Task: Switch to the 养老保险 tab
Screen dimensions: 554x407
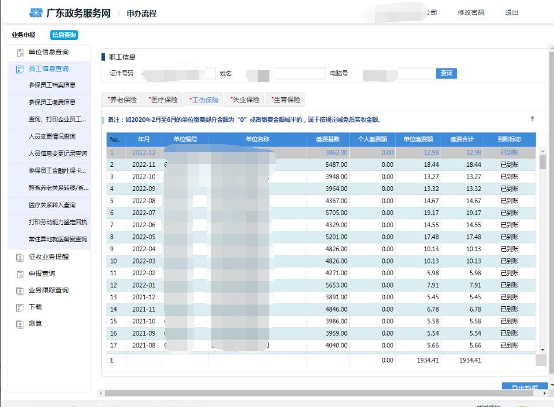Action: [x=122, y=100]
